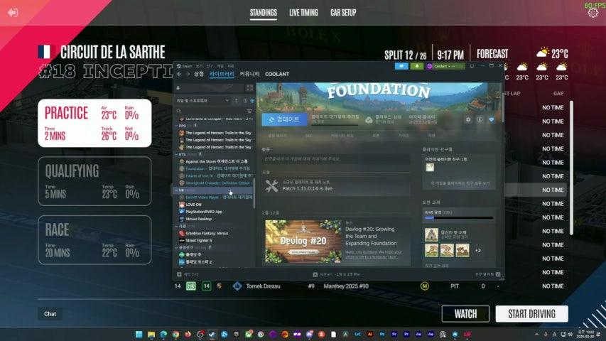The width and height of the screenshot is (606, 341).
Task: Select the Practice session card
Action: click(94, 123)
